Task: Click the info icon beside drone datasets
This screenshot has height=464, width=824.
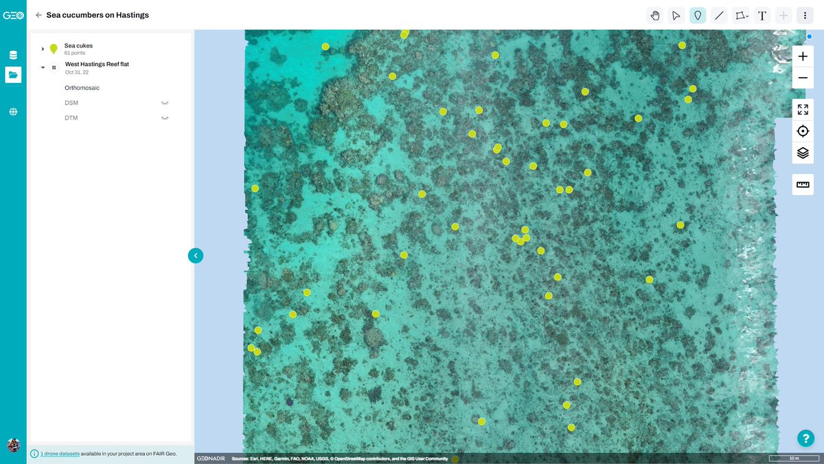Action: coord(34,454)
